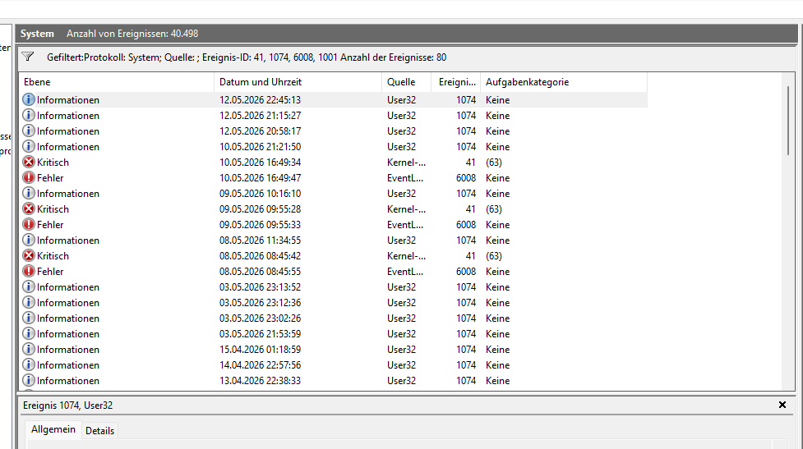Screen dimensions: 803x449
Task: Click info icon of 03.05.2026 23:02:26 event
Action: pyautogui.click(x=29, y=318)
